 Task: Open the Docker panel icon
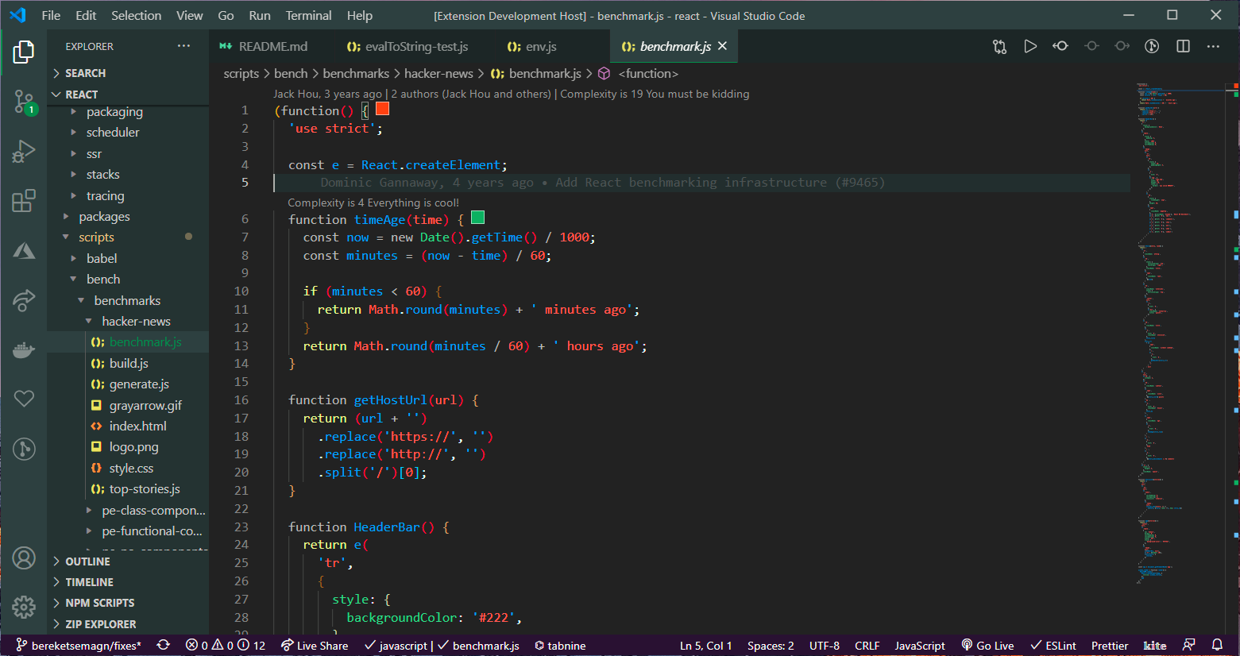click(x=24, y=349)
